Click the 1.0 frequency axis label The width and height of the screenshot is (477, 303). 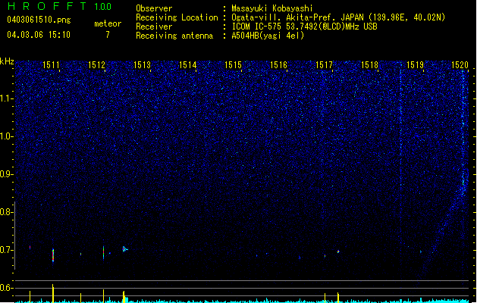point(6,136)
